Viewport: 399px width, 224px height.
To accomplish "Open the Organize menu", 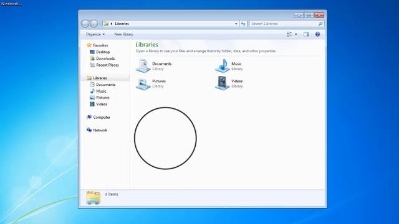I will (x=95, y=34).
